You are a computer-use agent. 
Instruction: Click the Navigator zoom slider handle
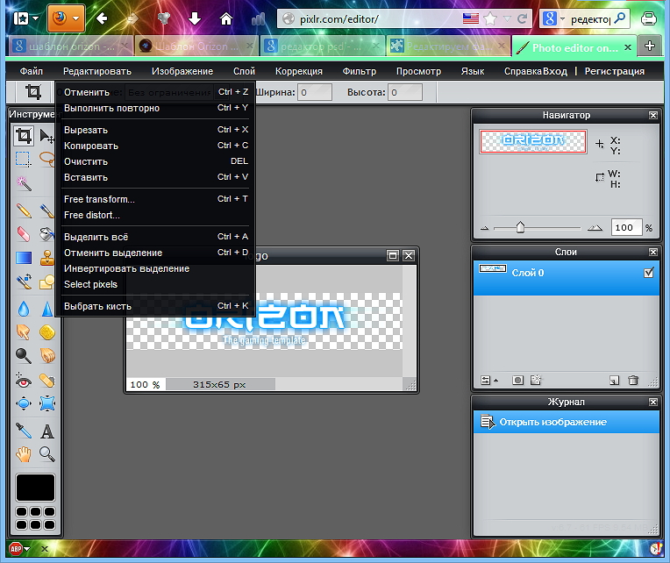(x=520, y=227)
